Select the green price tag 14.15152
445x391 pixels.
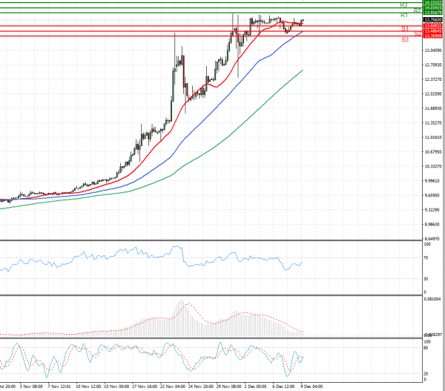tap(433, 2)
